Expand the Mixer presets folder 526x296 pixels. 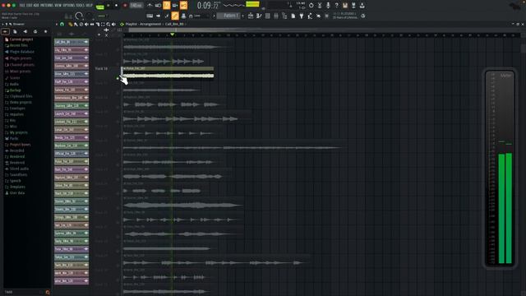20,72
